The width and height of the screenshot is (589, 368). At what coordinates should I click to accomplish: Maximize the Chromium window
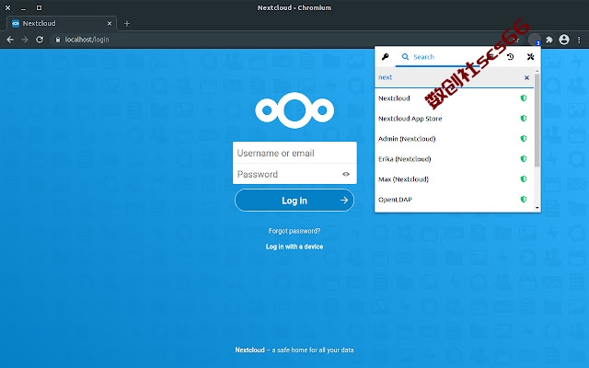coord(39,7)
